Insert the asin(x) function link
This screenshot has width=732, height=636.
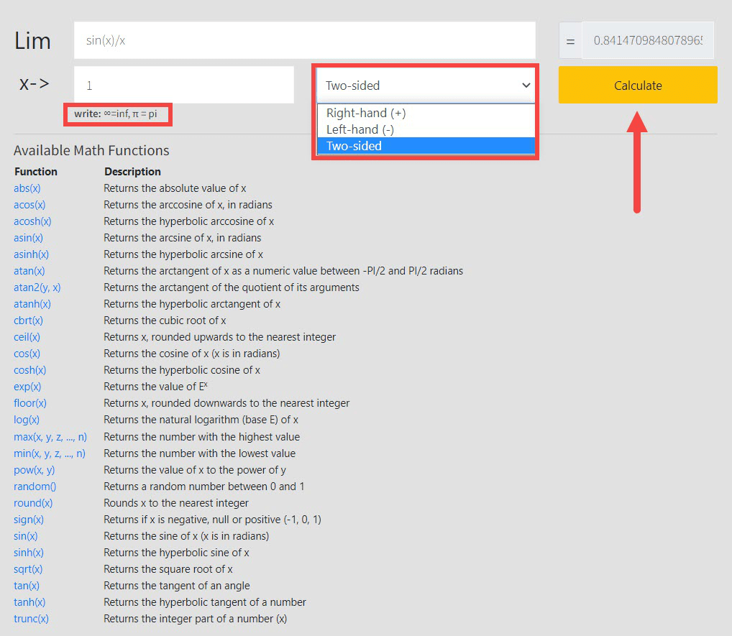(28, 238)
